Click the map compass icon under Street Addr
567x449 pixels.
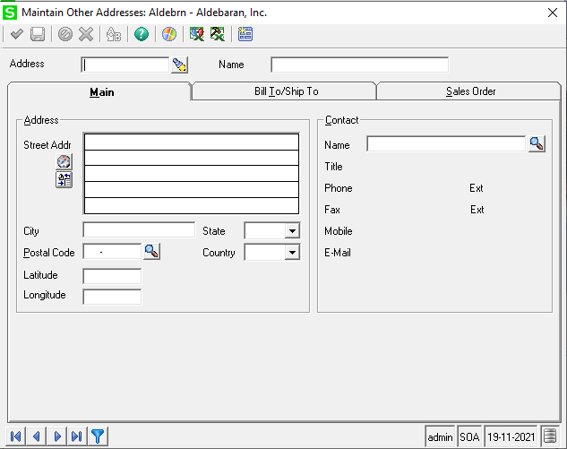64,161
